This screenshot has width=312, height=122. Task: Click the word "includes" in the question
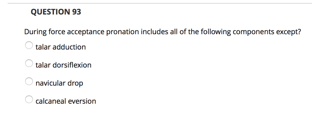pos(152,32)
